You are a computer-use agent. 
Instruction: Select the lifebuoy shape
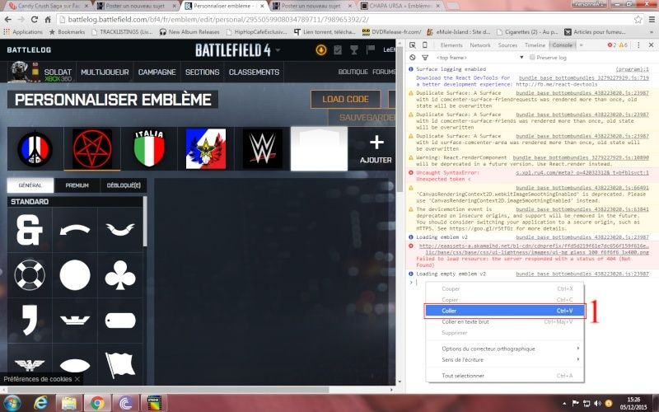30,275
